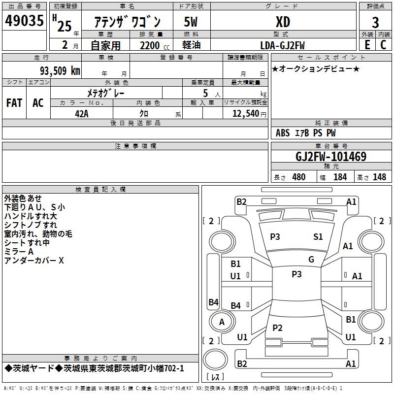394x394 pixels.
Task: Click the overall evaluation score 3
Action: [375, 22]
